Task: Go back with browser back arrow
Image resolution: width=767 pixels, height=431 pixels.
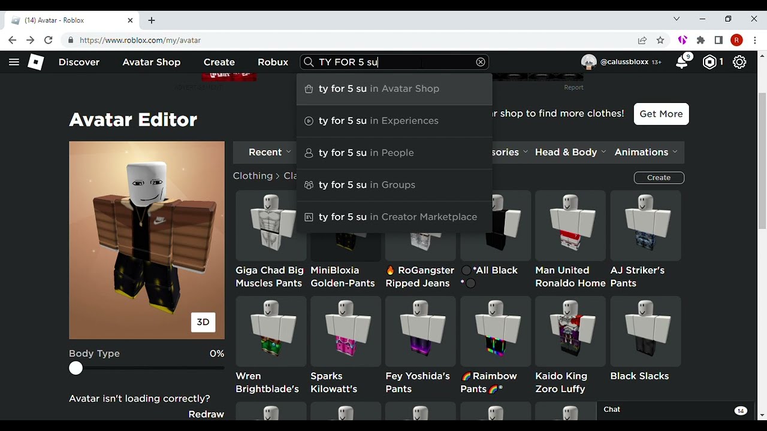Action: [13, 40]
